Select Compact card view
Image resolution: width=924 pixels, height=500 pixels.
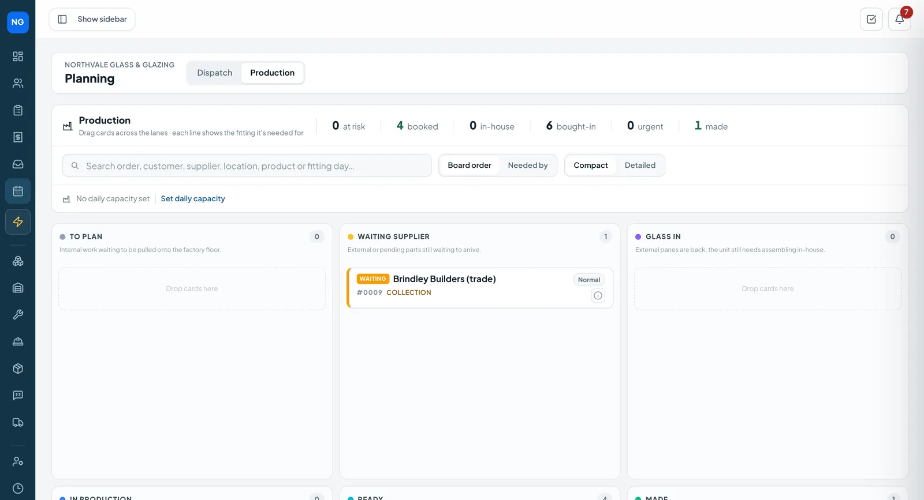tap(591, 166)
